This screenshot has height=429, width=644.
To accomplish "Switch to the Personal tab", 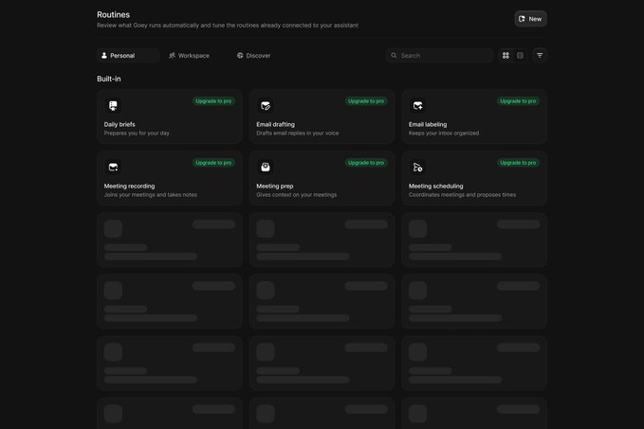I will click(x=128, y=55).
